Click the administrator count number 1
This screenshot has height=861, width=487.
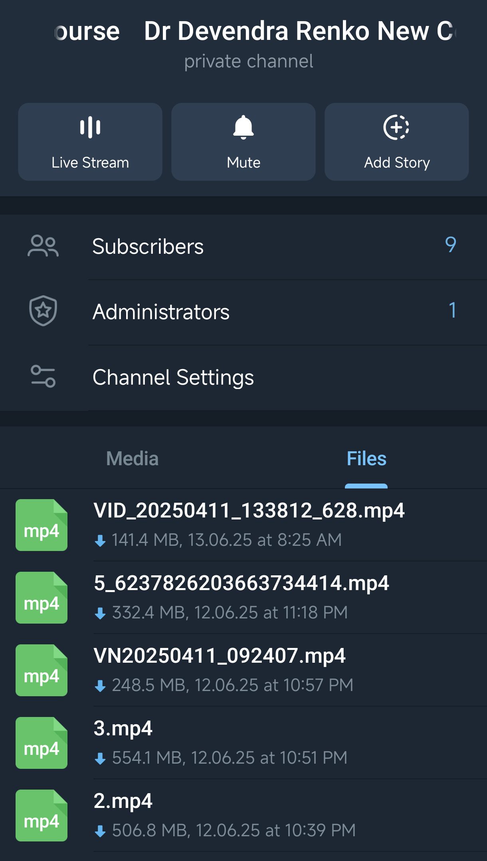coord(452,310)
